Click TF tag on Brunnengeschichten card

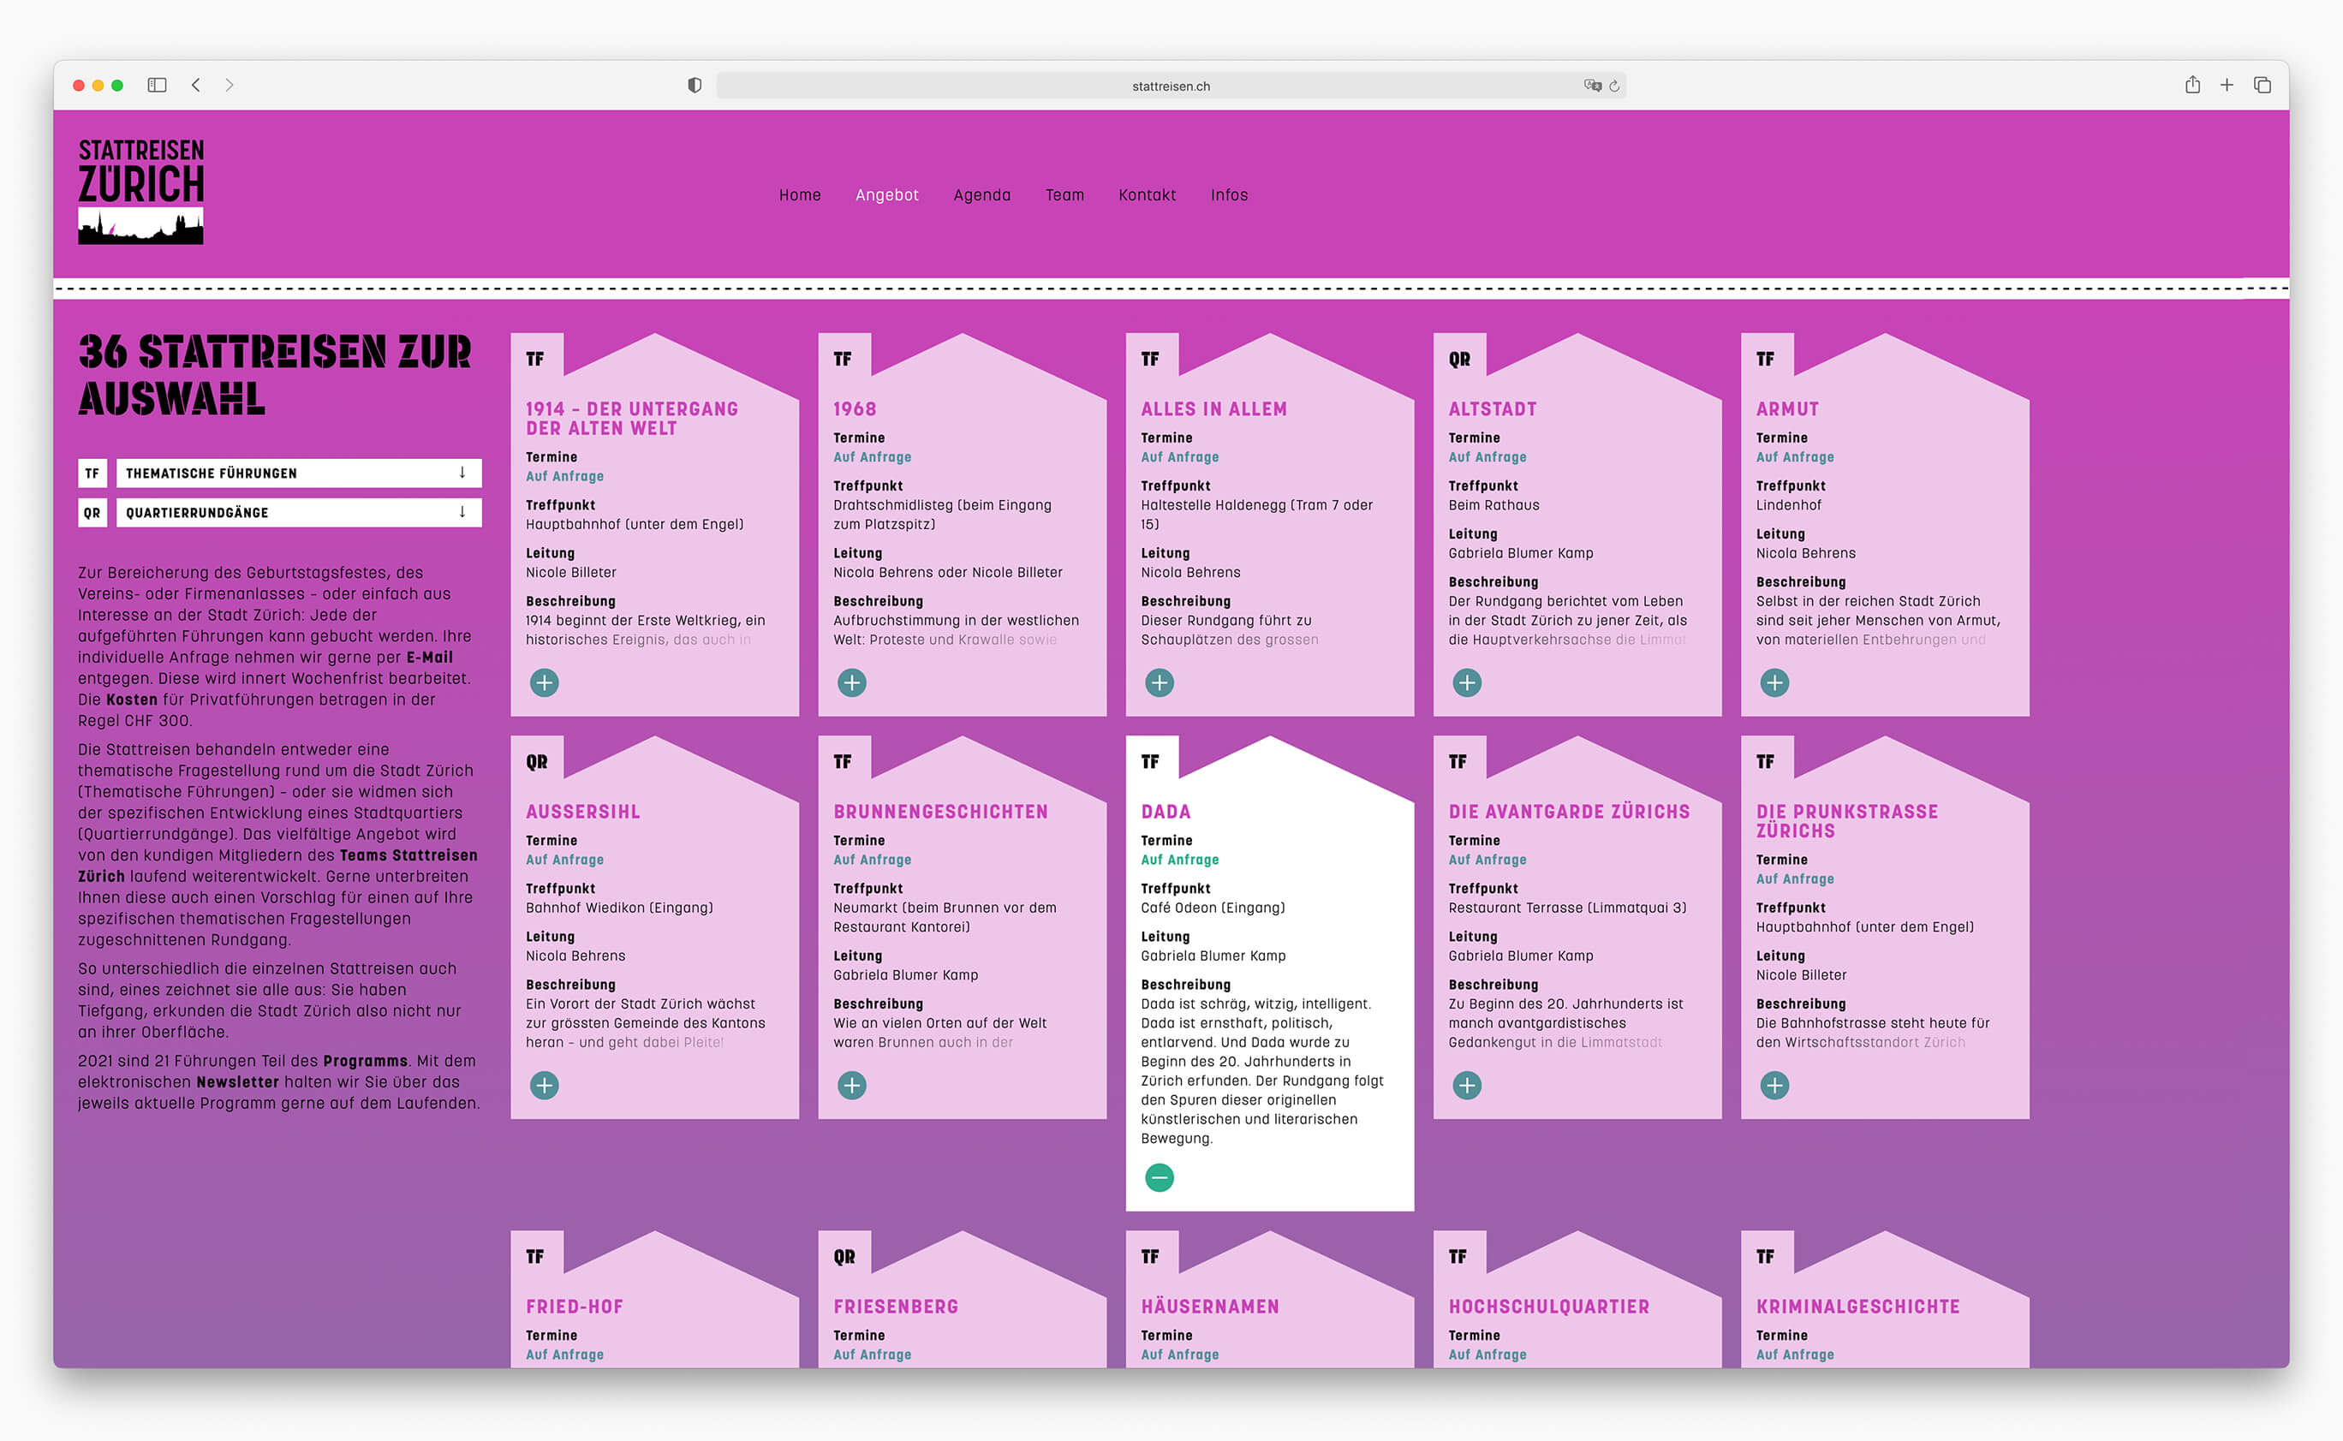click(x=843, y=762)
